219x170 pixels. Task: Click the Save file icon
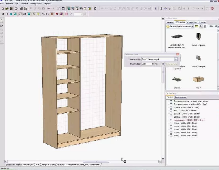coord(11,8)
